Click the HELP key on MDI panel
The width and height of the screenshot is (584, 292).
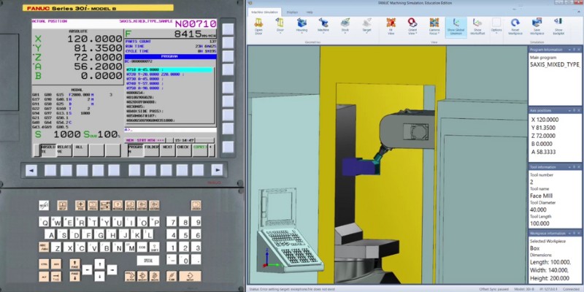[62, 205]
